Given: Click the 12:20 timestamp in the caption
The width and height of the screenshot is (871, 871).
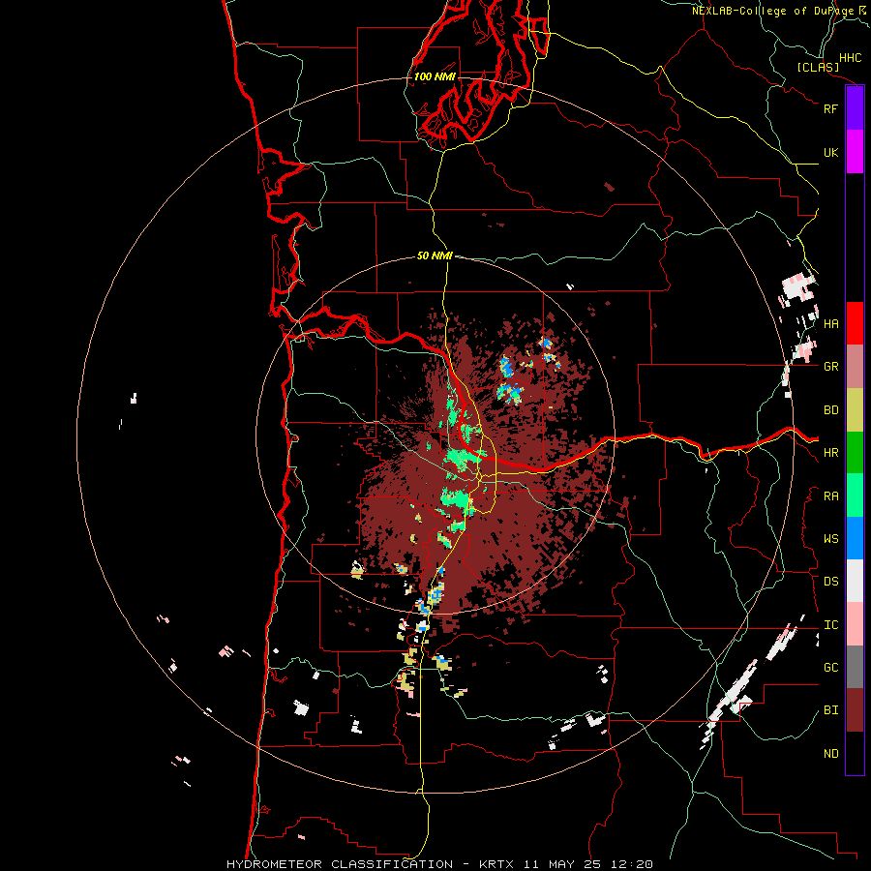Looking at the screenshot, I should (x=633, y=864).
